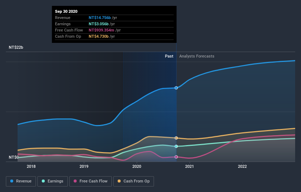Select the blue Revenue data point marker
Viewport: 301px width, 192px height.
pos(176,88)
